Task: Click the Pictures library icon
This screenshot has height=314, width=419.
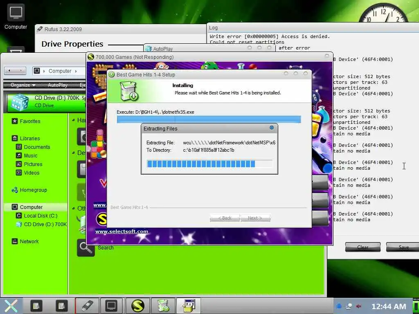Action: pyautogui.click(x=19, y=164)
